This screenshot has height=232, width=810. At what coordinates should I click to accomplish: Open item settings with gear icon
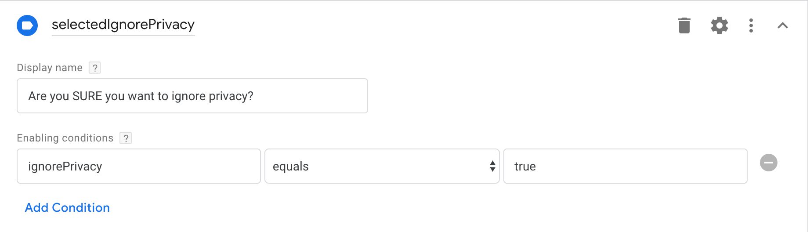pos(720,25)
